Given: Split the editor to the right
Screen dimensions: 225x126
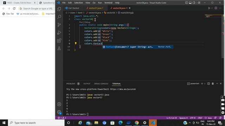Looking at the screenshot, I should pos(216,8).
